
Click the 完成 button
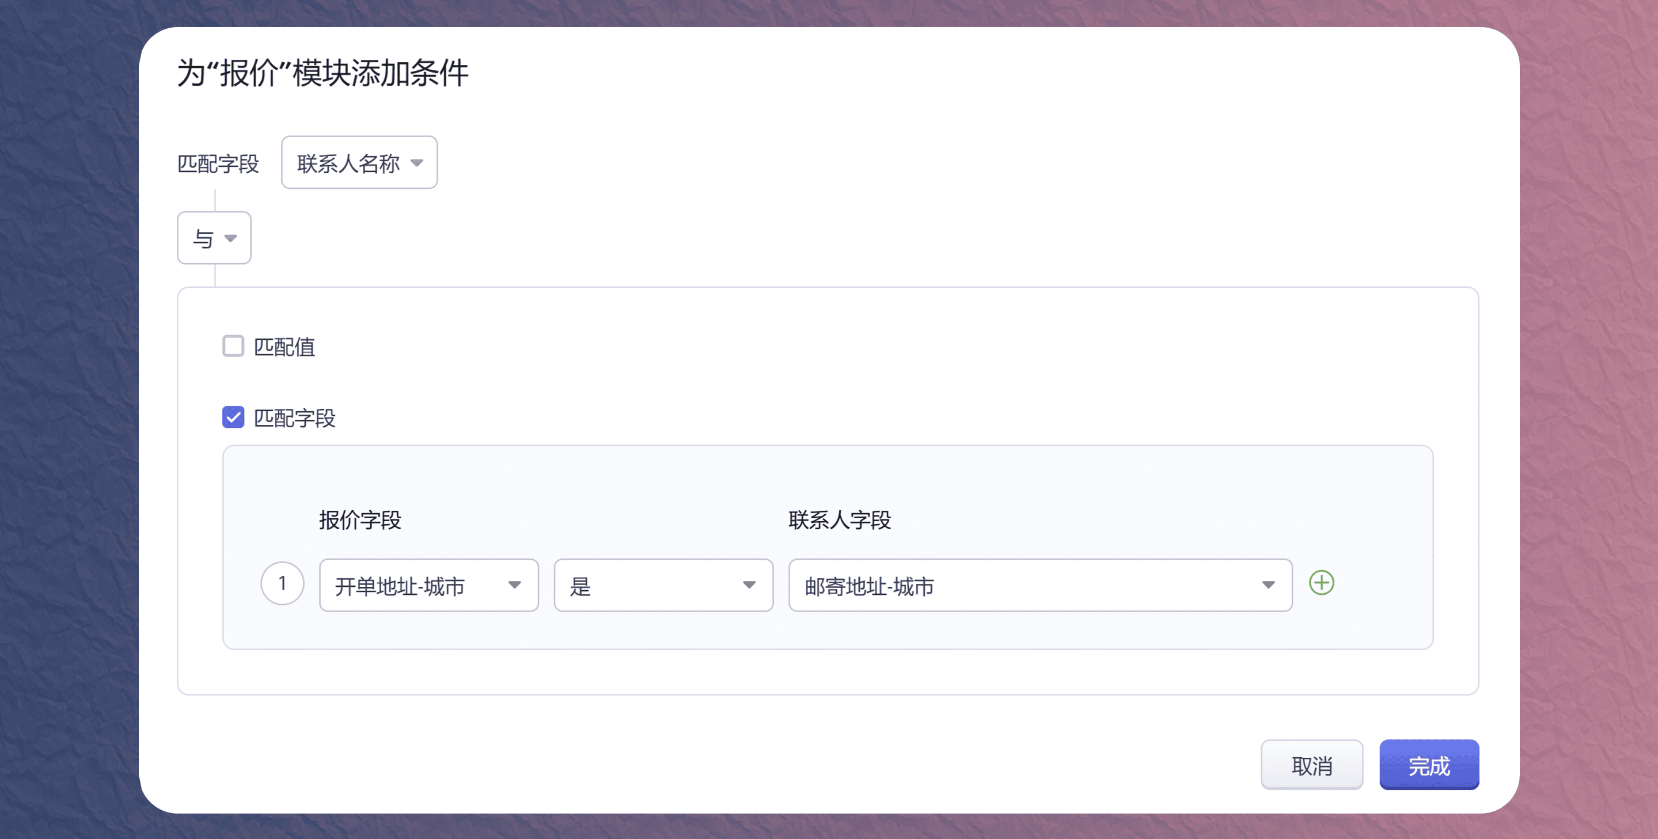1429,764
